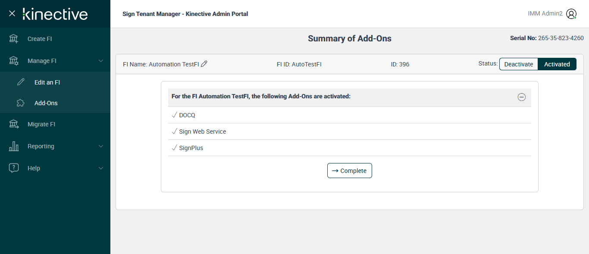This screenshot has width=589, height=254.
Task: Click the Help question mark icon
Action: (x=14, y=168)
